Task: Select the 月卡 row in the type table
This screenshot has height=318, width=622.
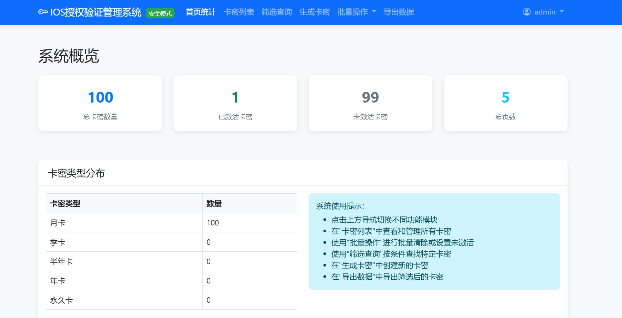Action: pyautogui.click(x=124, y=222)
